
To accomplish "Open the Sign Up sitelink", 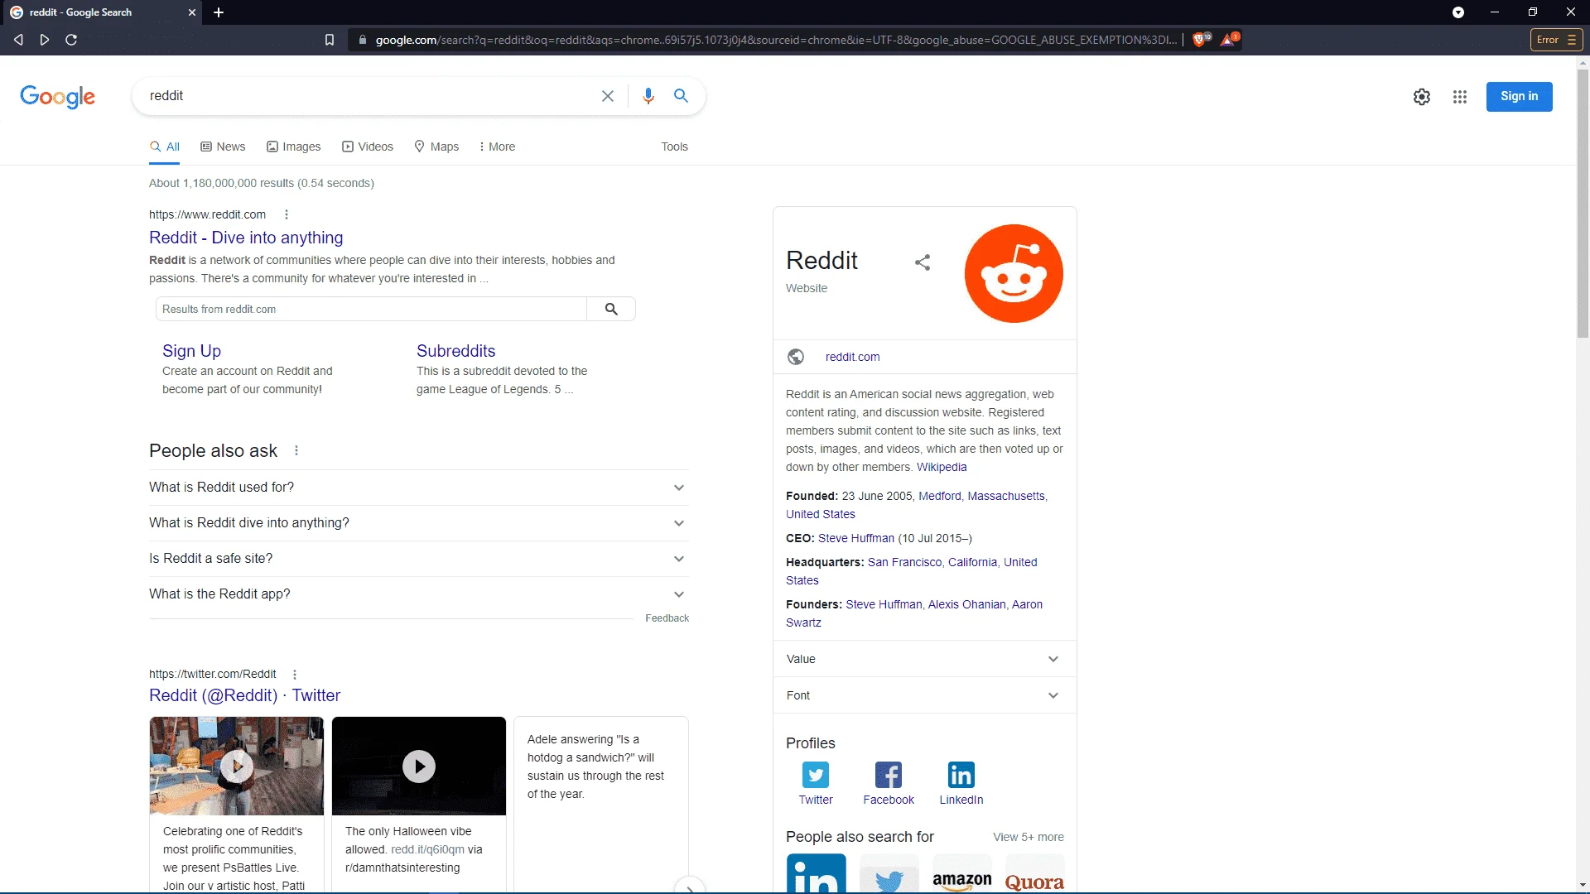I will tap(191, 351).
